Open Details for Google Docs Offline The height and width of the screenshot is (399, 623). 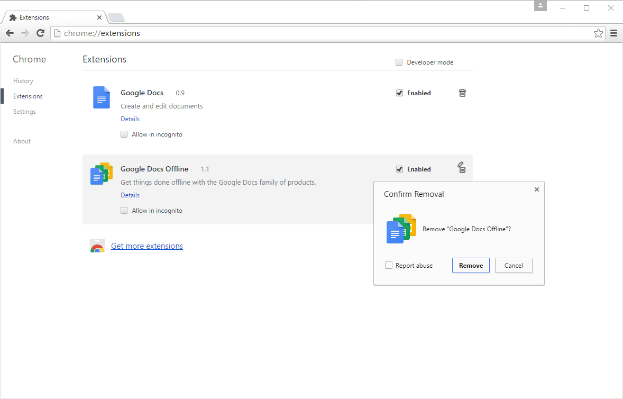130,195
